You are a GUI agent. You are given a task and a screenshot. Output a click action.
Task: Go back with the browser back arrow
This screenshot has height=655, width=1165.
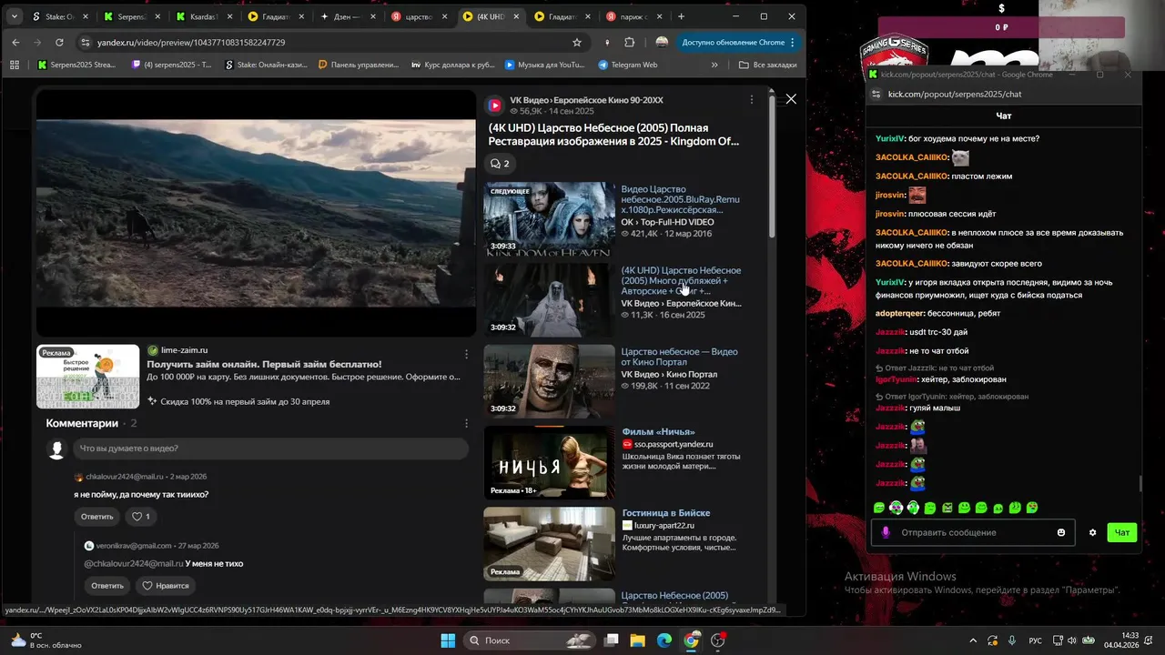15,42
